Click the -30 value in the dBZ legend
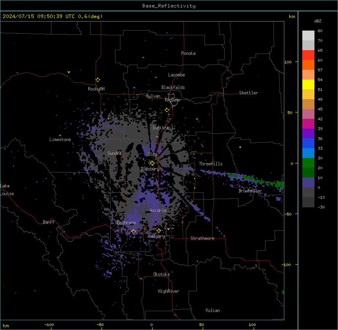 (321, 207)
